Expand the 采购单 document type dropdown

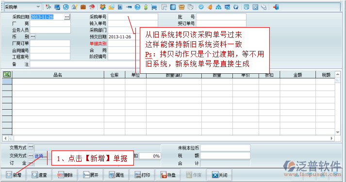(38, 7)
